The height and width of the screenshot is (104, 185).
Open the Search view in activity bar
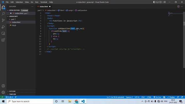point(3,14)
